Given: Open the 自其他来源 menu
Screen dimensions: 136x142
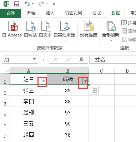Looking at the screenshot, I should click(64, 31).
